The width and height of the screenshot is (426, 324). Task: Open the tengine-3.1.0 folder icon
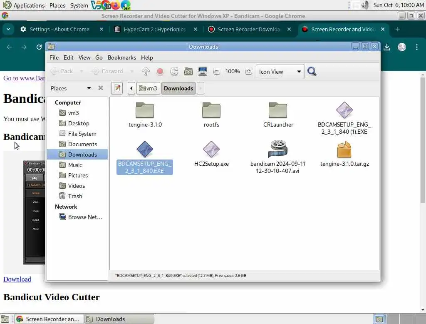pyautogui.click(x=145, y=110)
